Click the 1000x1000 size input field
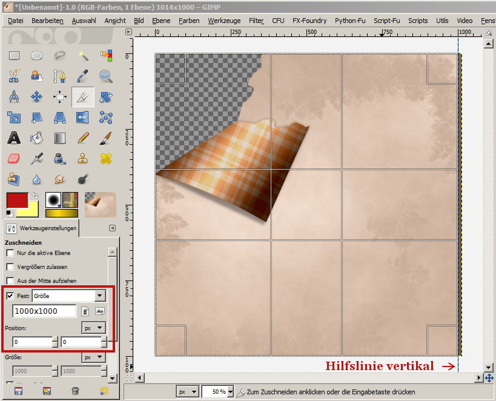 pos(44,311)
